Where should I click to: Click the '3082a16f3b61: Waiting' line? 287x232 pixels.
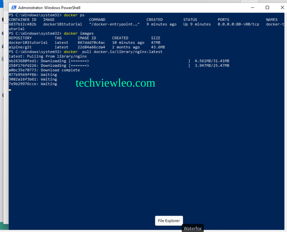pos(33,79)
